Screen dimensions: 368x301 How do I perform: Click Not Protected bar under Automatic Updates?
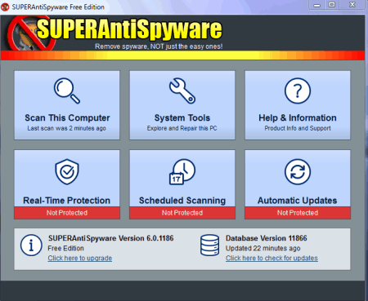pos(298,213)
